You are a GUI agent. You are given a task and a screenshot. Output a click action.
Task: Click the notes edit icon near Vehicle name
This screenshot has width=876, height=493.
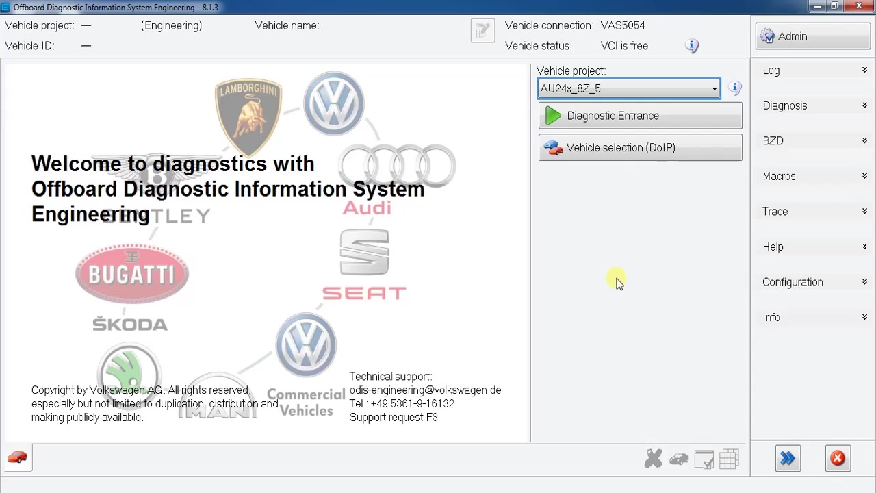(482, 31)
